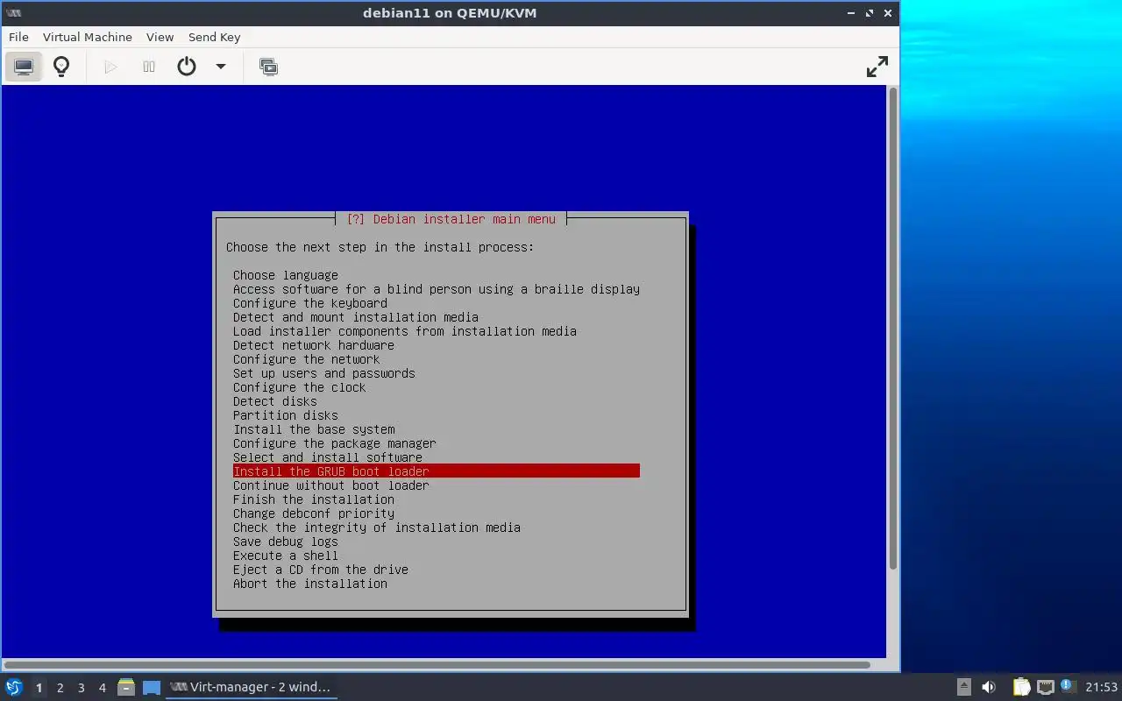Screen dimensions: 1122x701
Task: Select Choose language
Action: tap(286, 275)
